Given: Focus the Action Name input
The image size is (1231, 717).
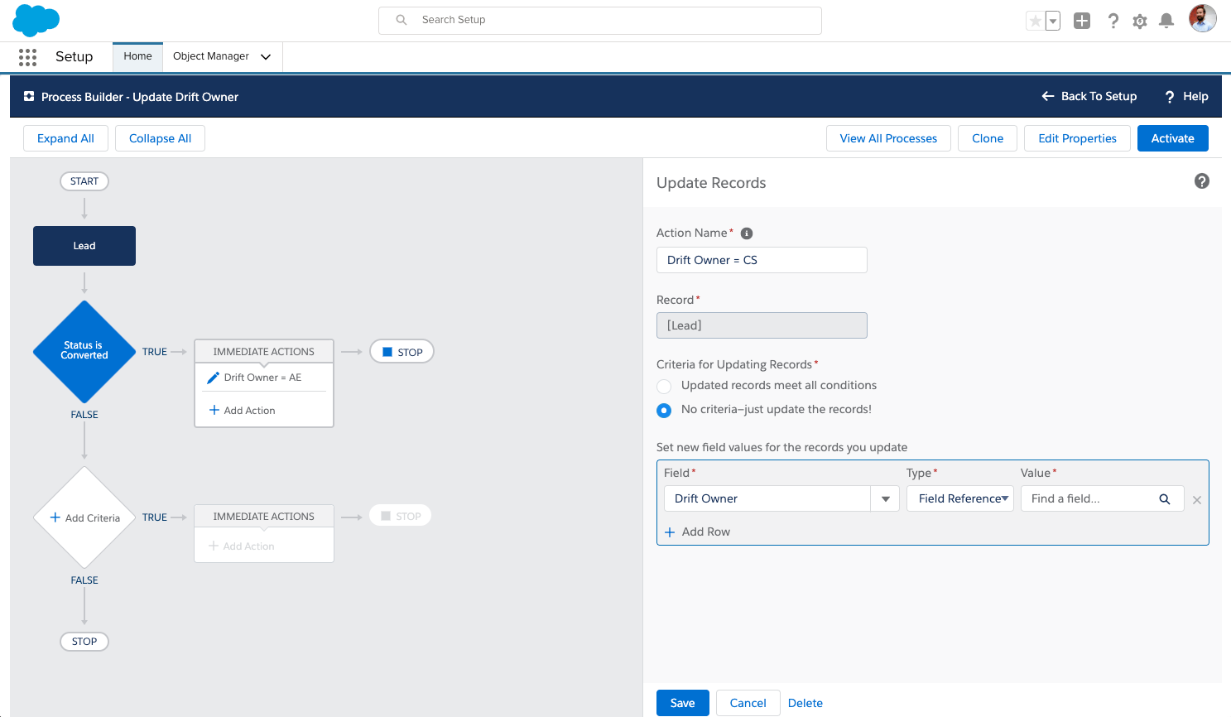Looking at the screenshot, I should point(762,260).
